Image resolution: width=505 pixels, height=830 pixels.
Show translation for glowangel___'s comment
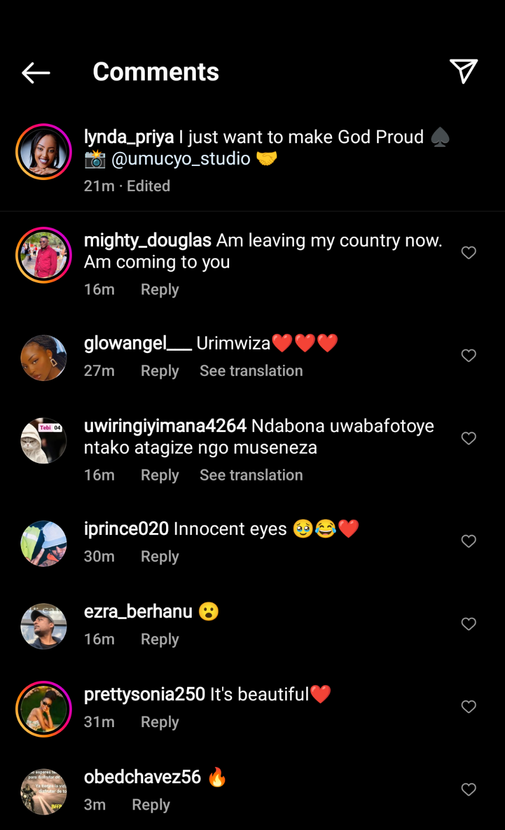(251, 371)
